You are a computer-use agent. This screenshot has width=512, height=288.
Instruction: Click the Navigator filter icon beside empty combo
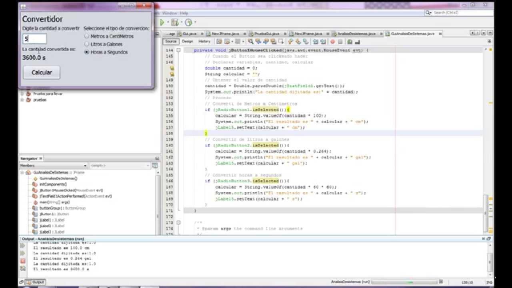click(155, 166)
